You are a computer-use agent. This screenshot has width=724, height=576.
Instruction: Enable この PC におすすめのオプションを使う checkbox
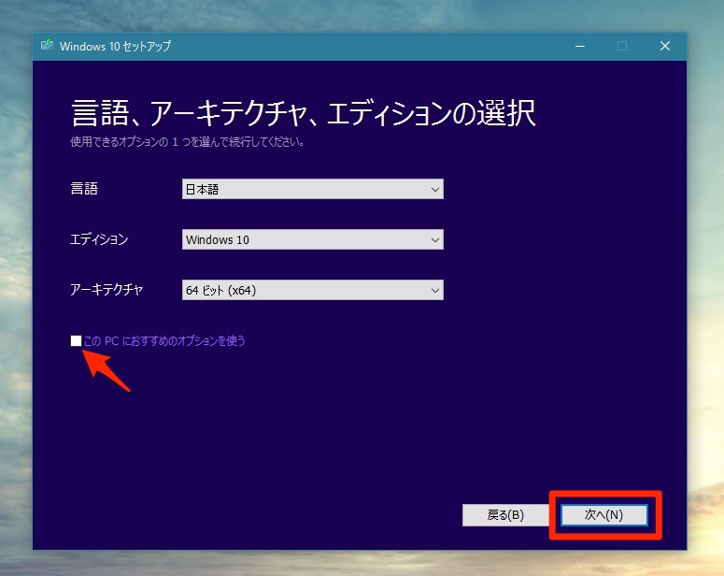[77, 340]
